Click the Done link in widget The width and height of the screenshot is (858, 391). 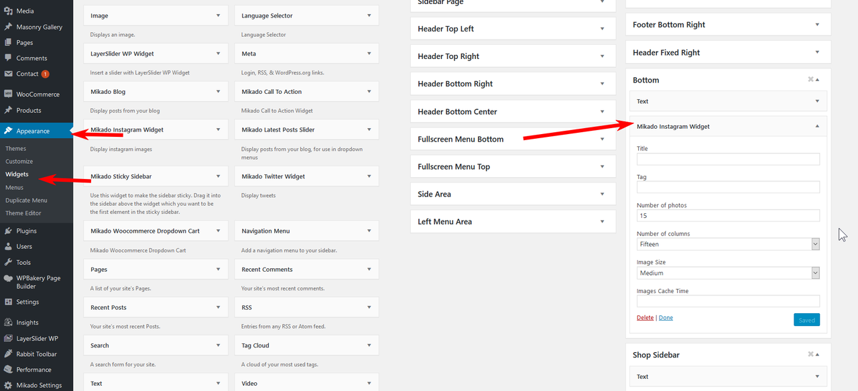click(x=666, y=318)
